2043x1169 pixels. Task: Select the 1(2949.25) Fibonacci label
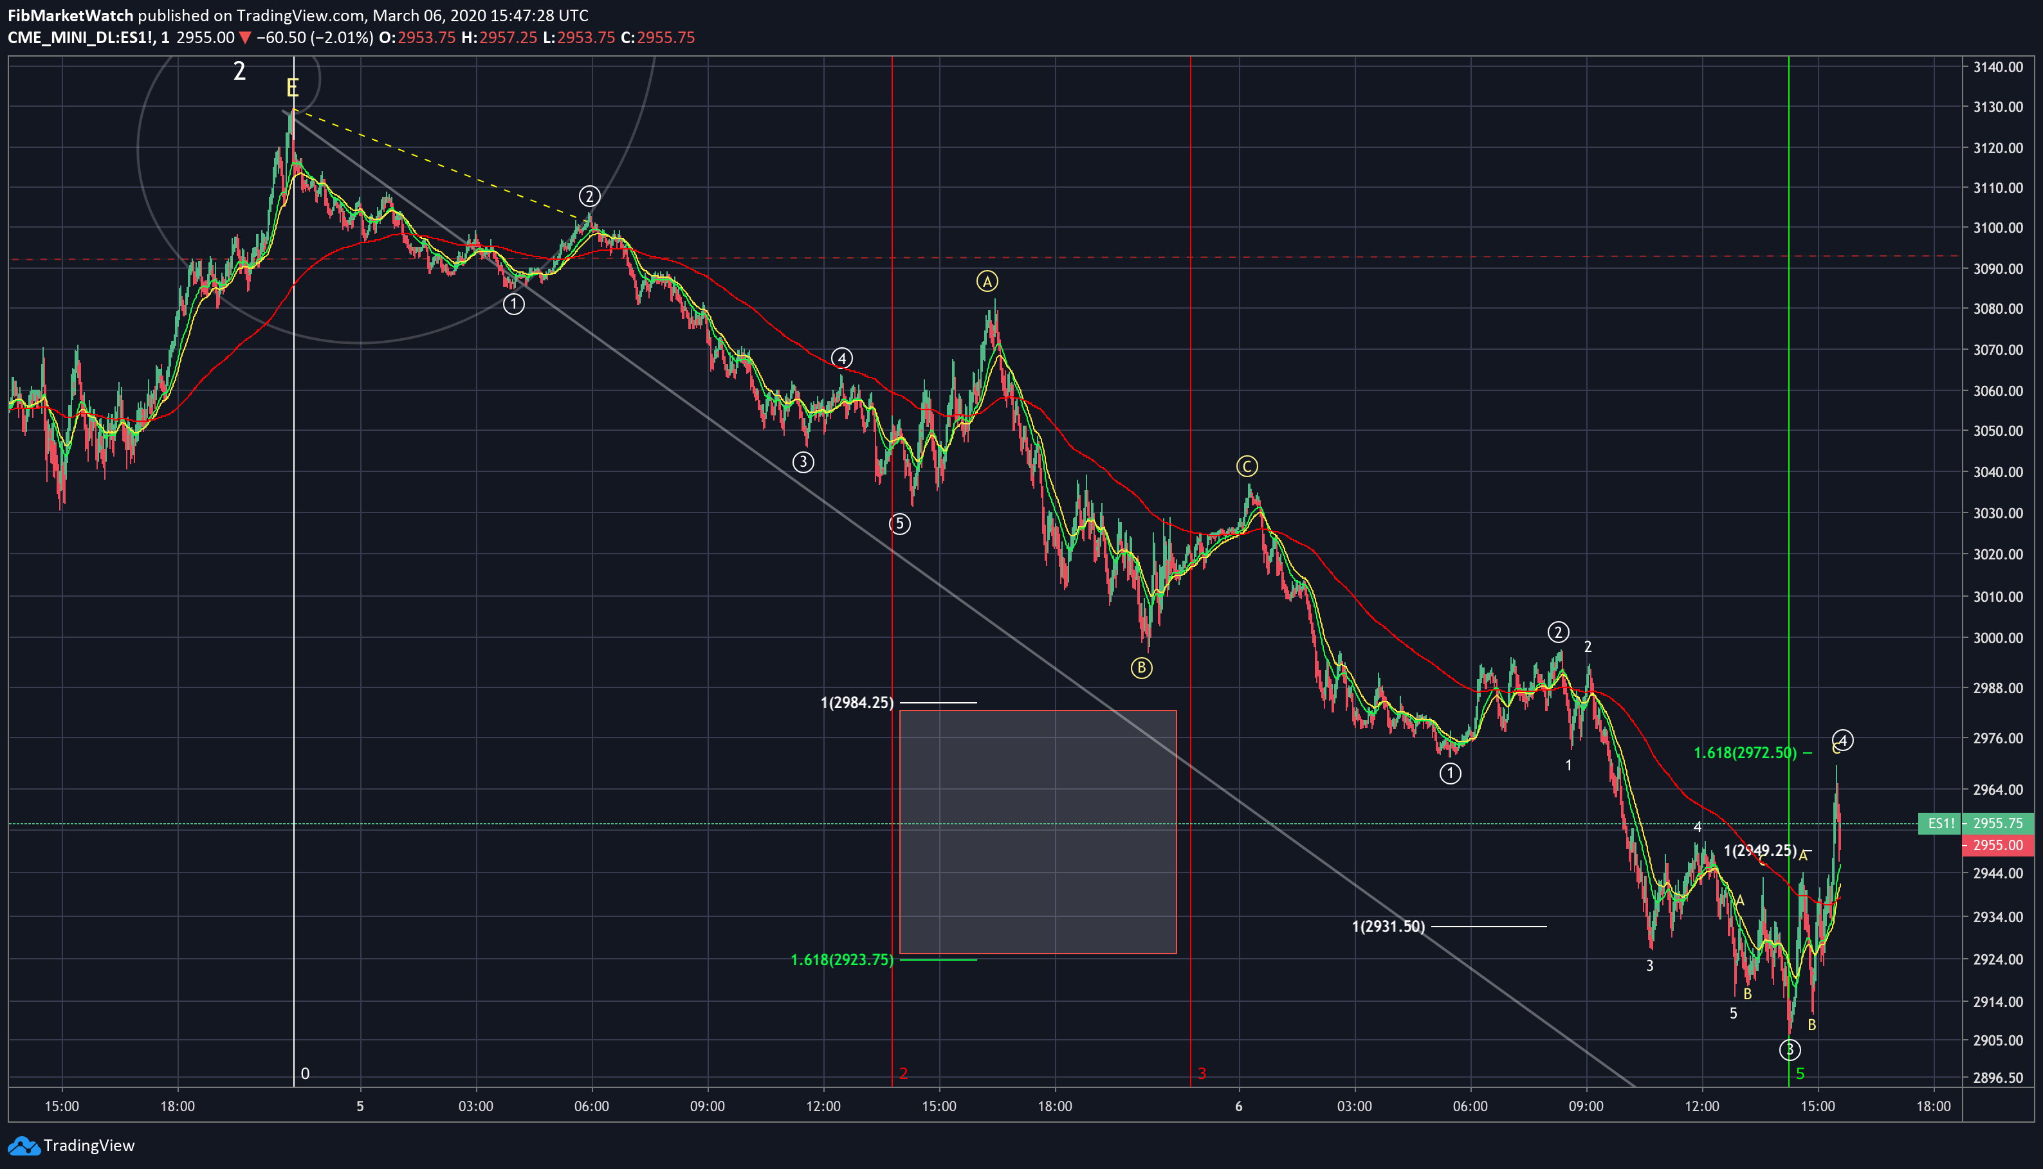click(1761, 851)
